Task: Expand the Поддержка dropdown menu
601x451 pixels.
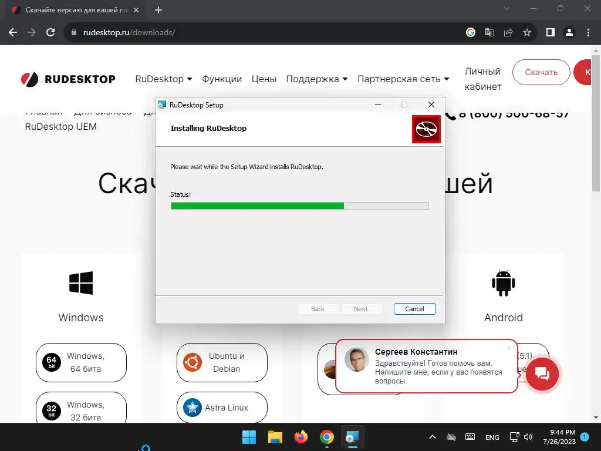Action: coord(317,79)
